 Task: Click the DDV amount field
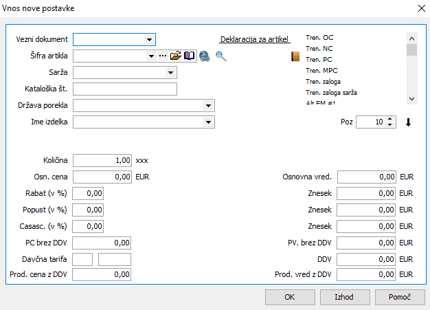click(366, 259)
